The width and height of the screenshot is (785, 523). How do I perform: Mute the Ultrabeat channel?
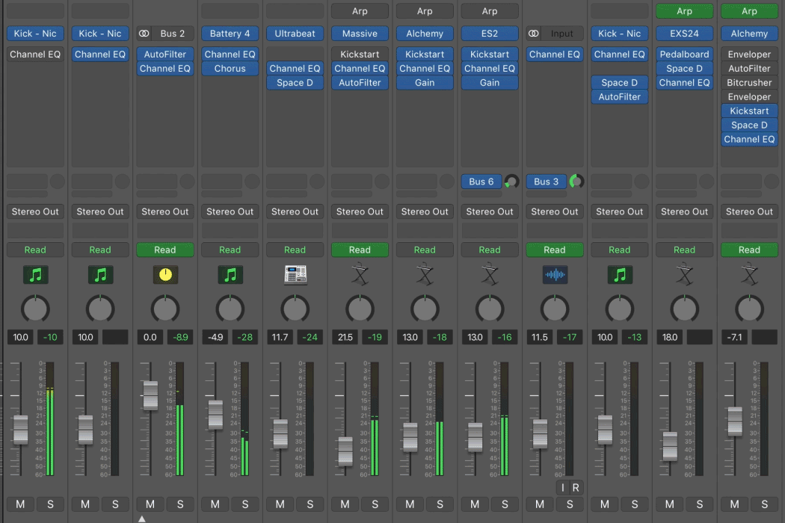point(280,504)
